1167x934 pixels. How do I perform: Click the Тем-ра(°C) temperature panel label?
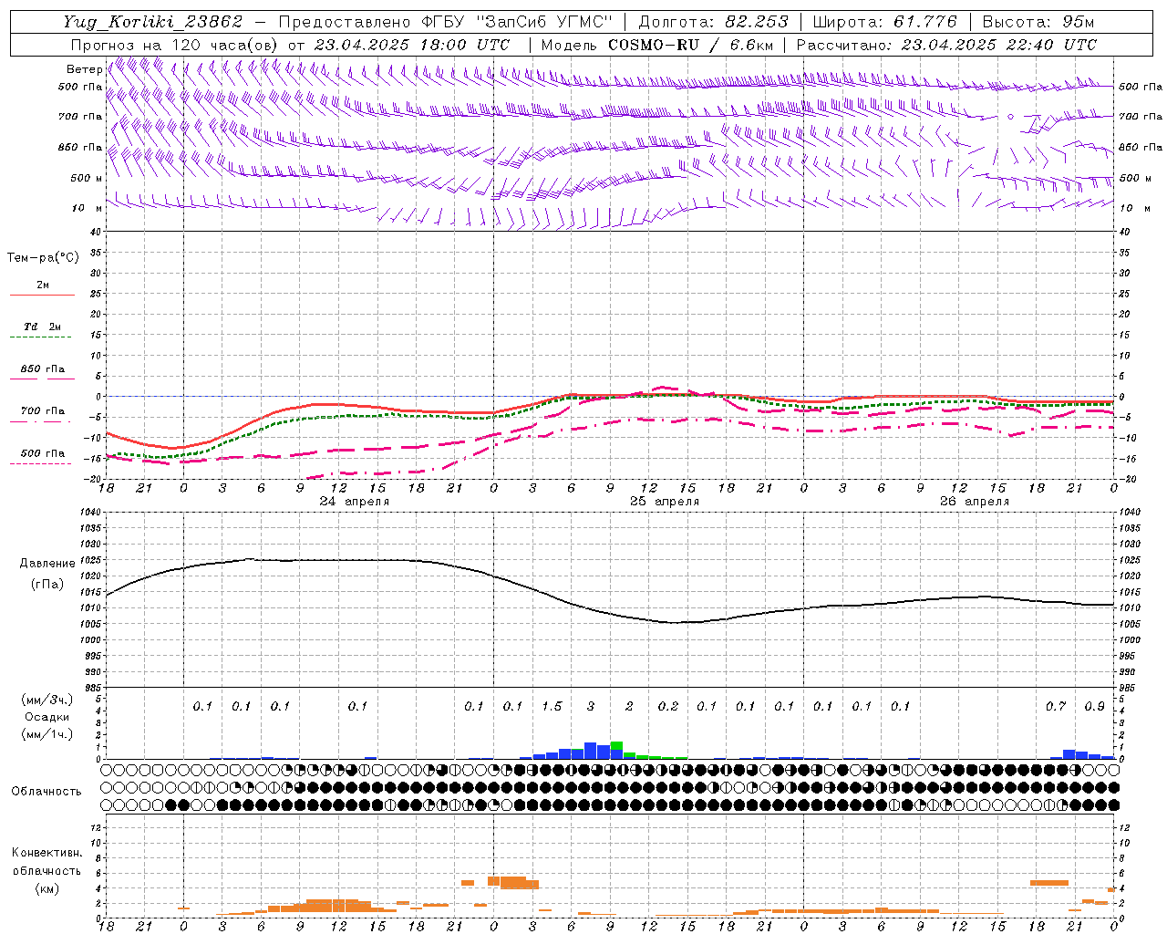point(43,258)
